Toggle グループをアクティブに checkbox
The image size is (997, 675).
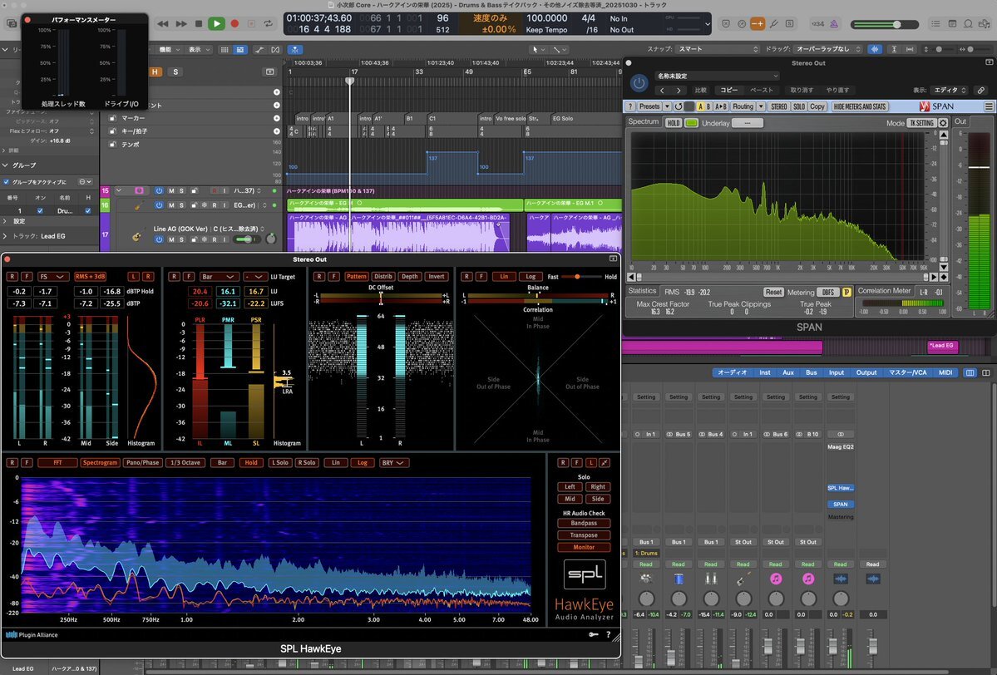tap(7, 181)
